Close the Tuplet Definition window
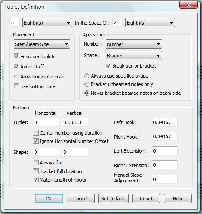Screen dimensions: 202x214 (x=188, y=5)
